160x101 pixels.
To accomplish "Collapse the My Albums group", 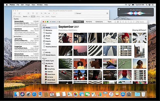I will click(x=42, y=64).
